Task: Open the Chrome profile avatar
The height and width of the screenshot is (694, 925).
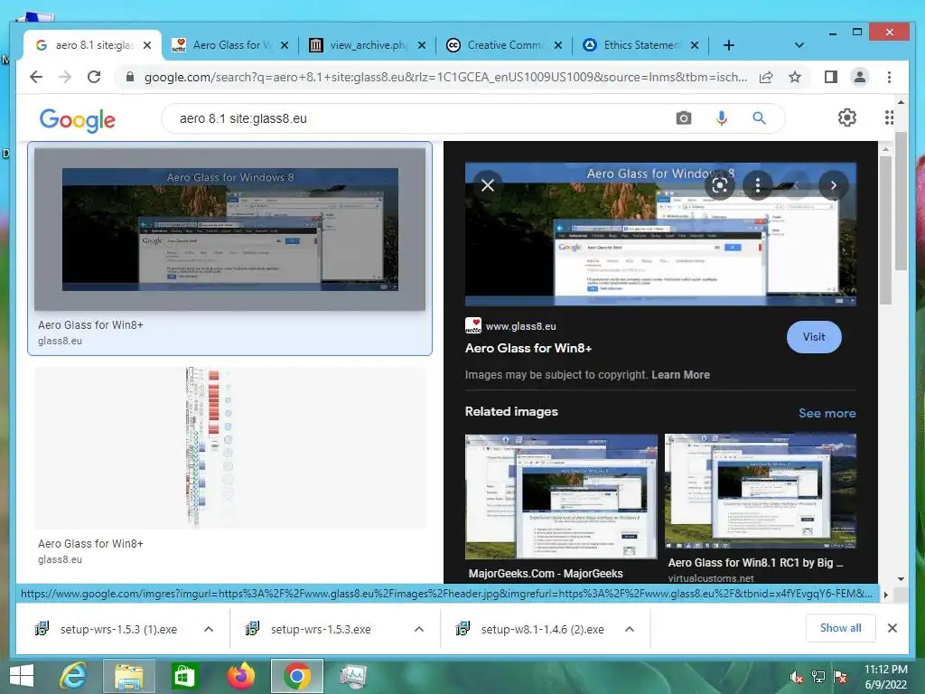Action: 860,78
